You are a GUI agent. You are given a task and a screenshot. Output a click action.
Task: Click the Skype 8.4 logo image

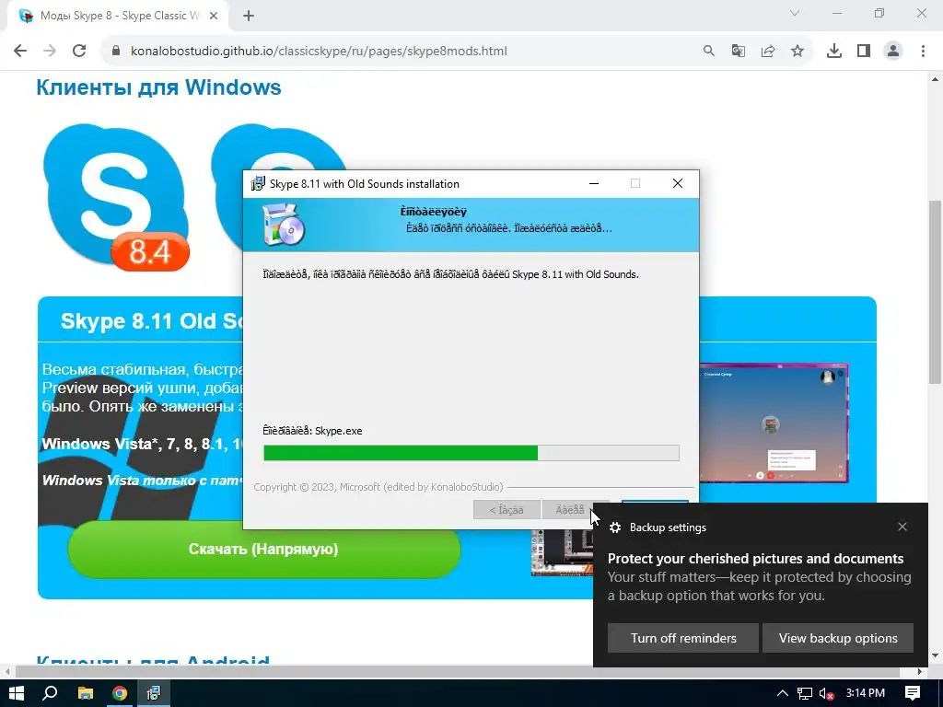(116, 195)
